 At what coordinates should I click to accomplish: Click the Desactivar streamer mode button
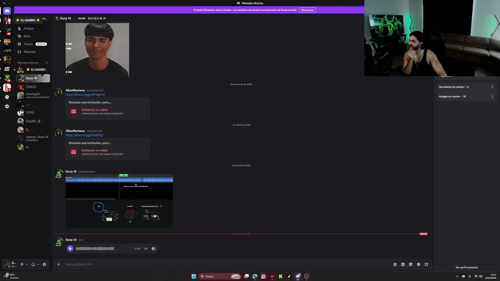tap(307, 10)
